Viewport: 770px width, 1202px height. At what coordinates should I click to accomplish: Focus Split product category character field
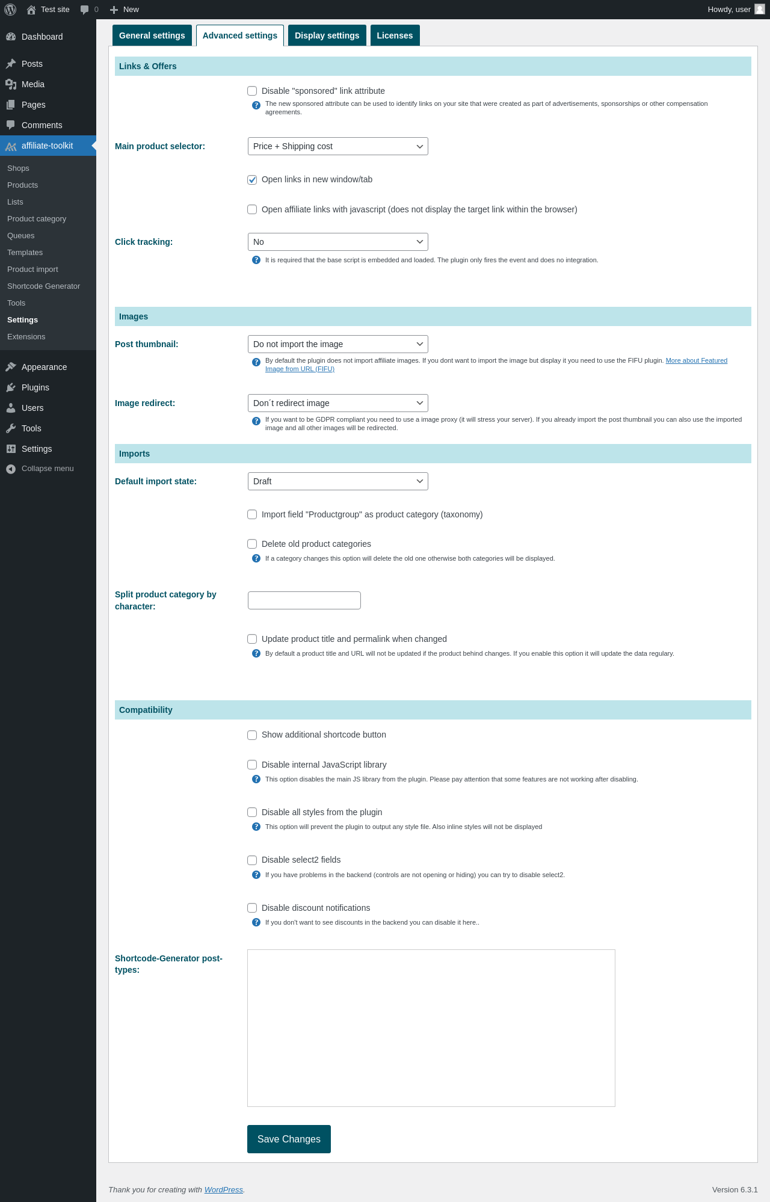[x=304, y=600]
